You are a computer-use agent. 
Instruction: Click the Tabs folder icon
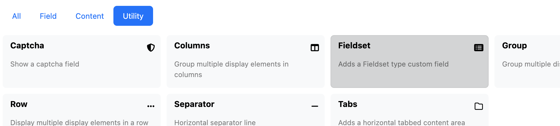coord(479,106)
